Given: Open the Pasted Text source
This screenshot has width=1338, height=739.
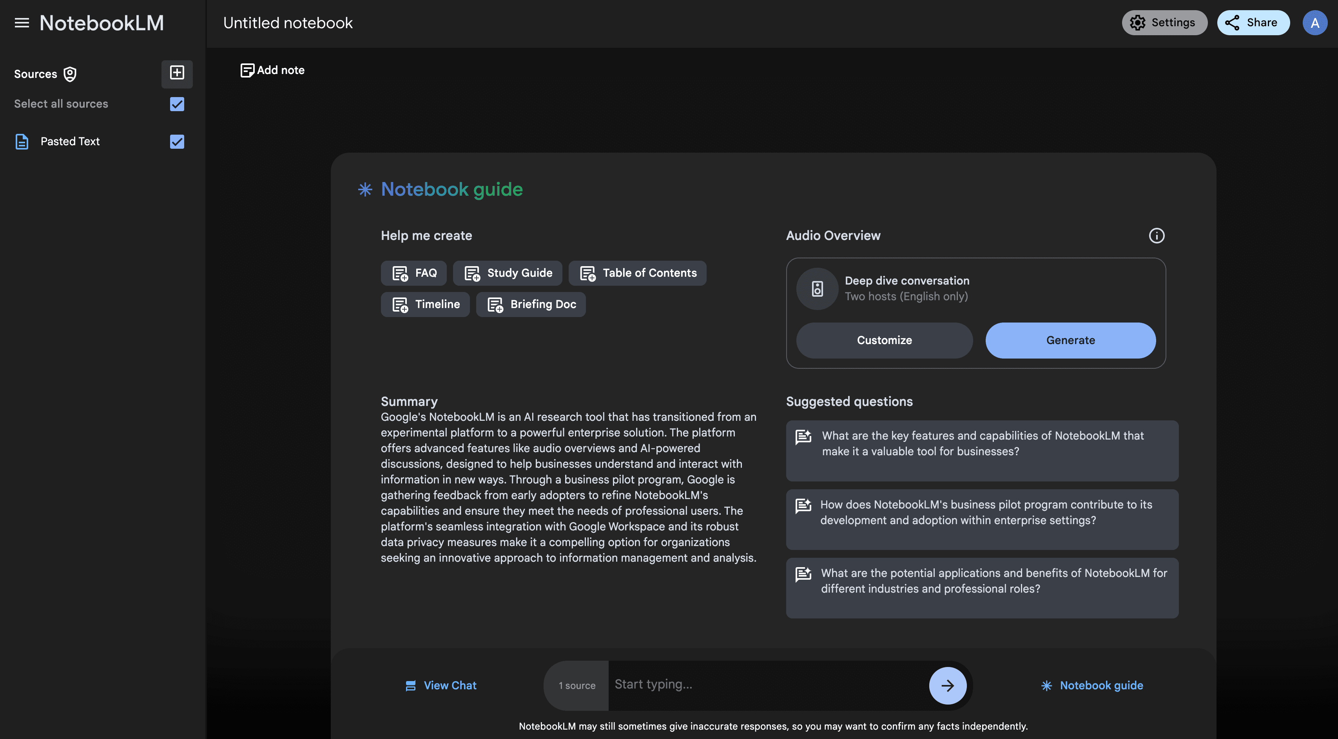Looking at the screenshot, I should pos(70,142).
